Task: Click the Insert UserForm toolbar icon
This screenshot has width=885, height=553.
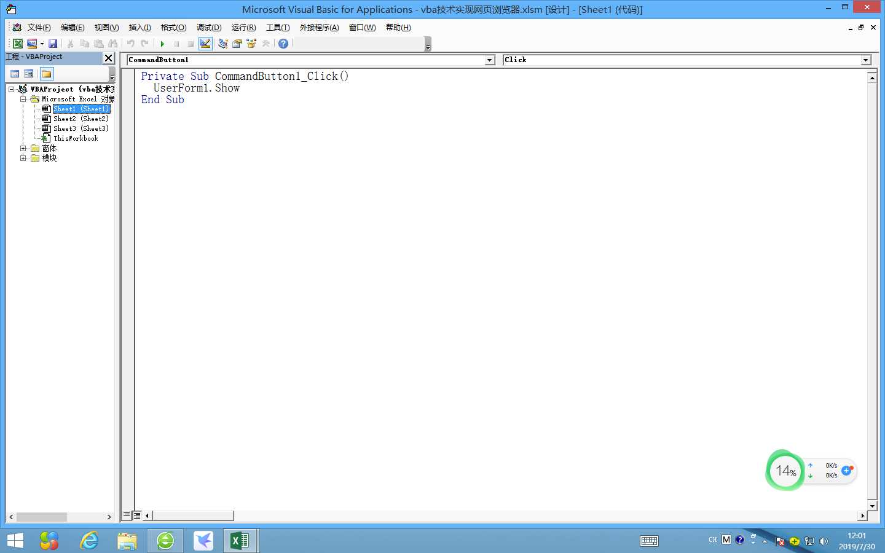Action: (32, 44)
